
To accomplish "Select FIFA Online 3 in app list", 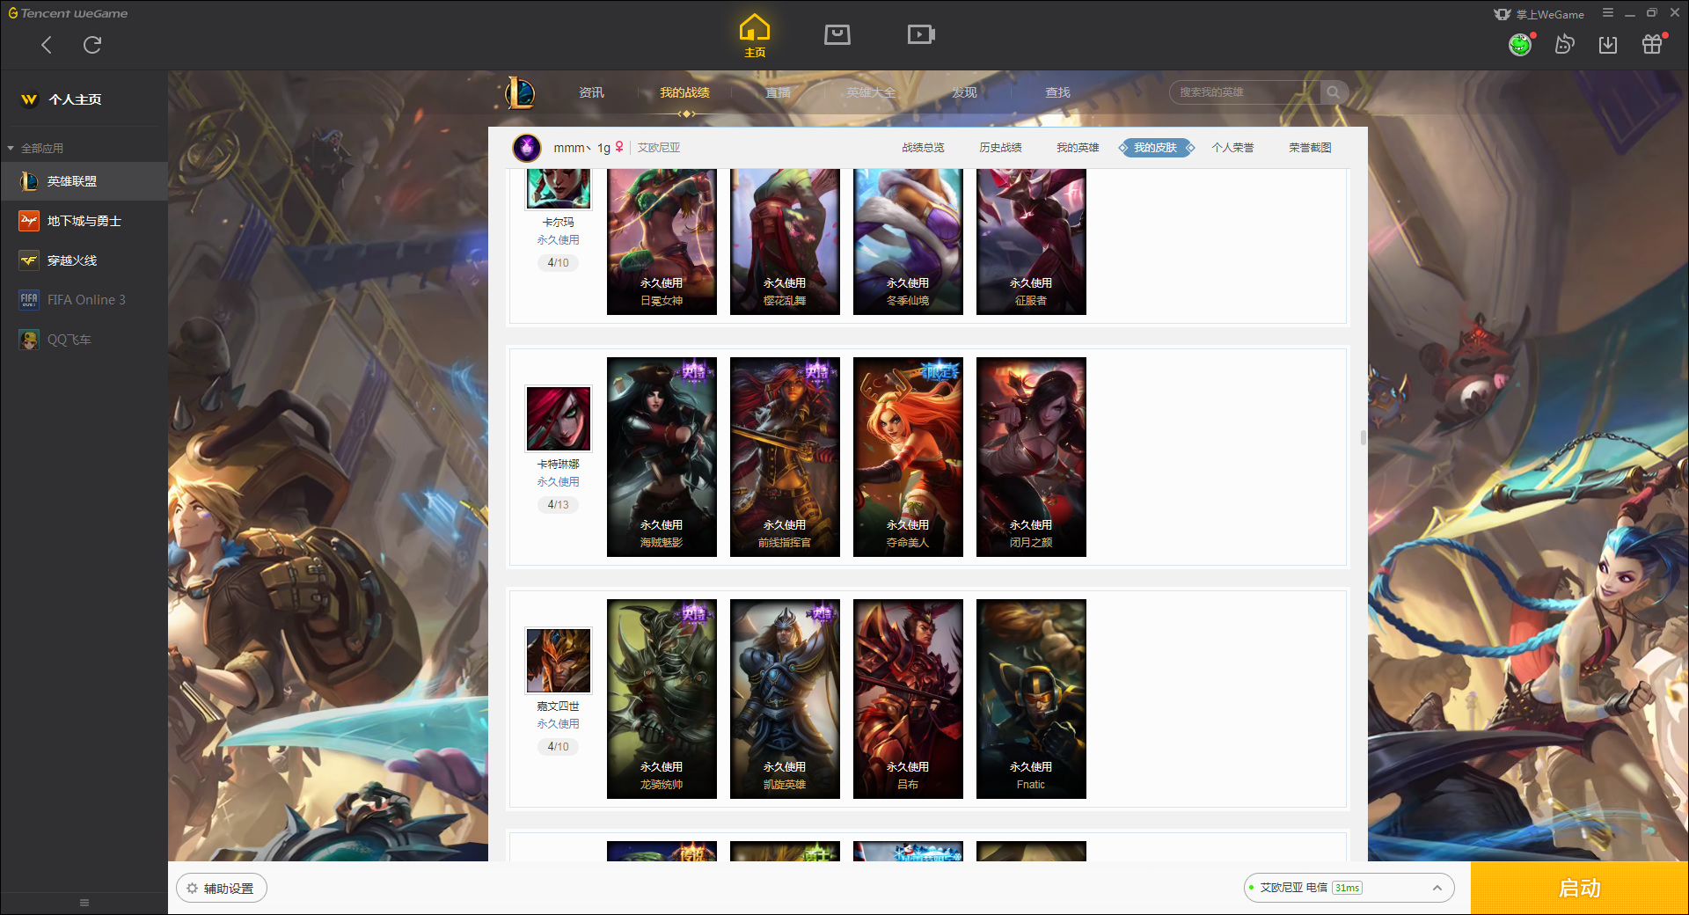I will [84, 300].
